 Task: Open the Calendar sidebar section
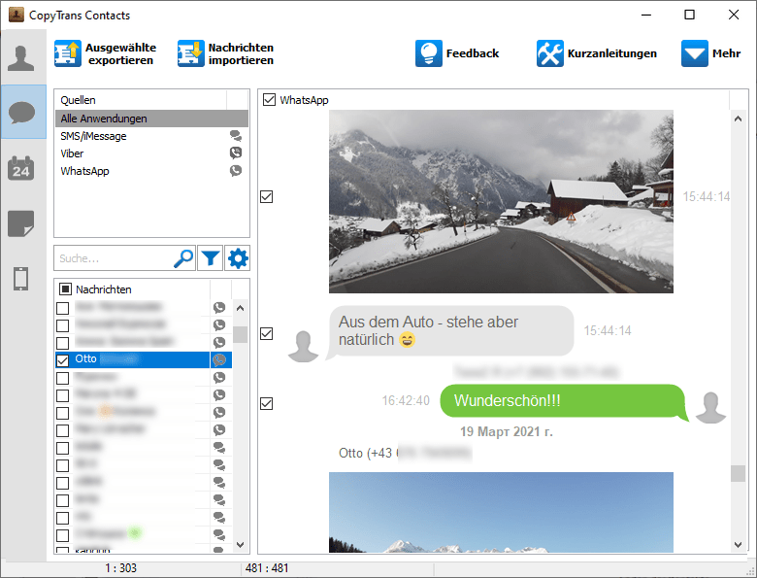(21, 168)
